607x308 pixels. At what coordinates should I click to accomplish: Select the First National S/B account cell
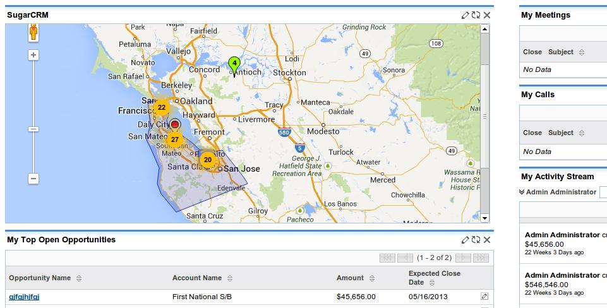[202, 297]
